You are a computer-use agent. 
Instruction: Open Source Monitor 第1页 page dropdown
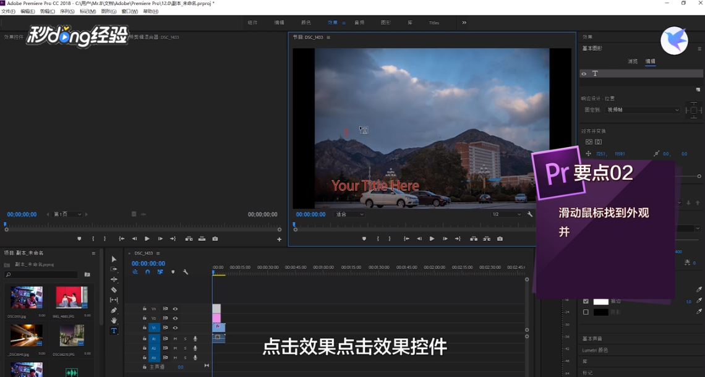tap(67, 214)
